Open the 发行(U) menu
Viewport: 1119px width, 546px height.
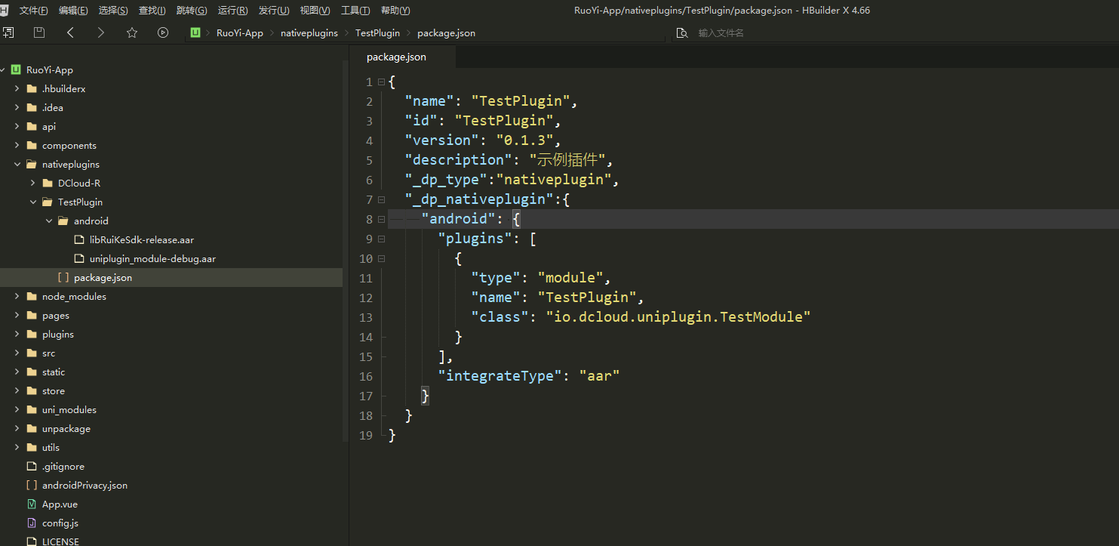[x=274, y=11]
